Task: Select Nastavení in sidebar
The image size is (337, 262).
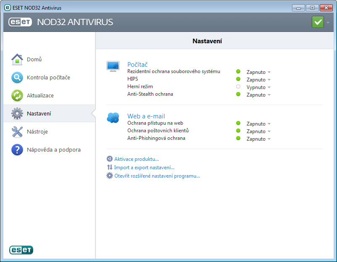Action: click(50, 113)
